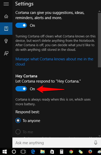Launch Calculator from the taskbar
This screenshot has height=155, width=101.
click(x=62, y=152)
